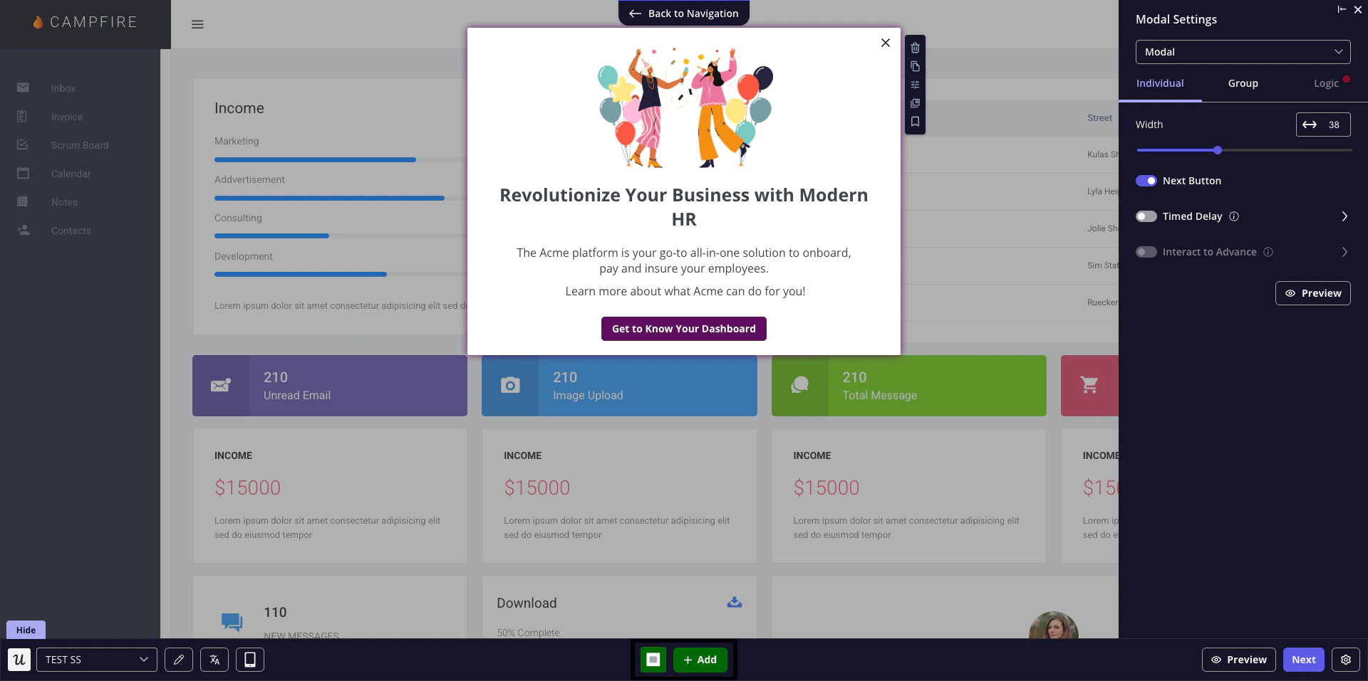Switch to the Individual tab
Viewport: 1368px width, 681px height.
tap(1160, 83)
